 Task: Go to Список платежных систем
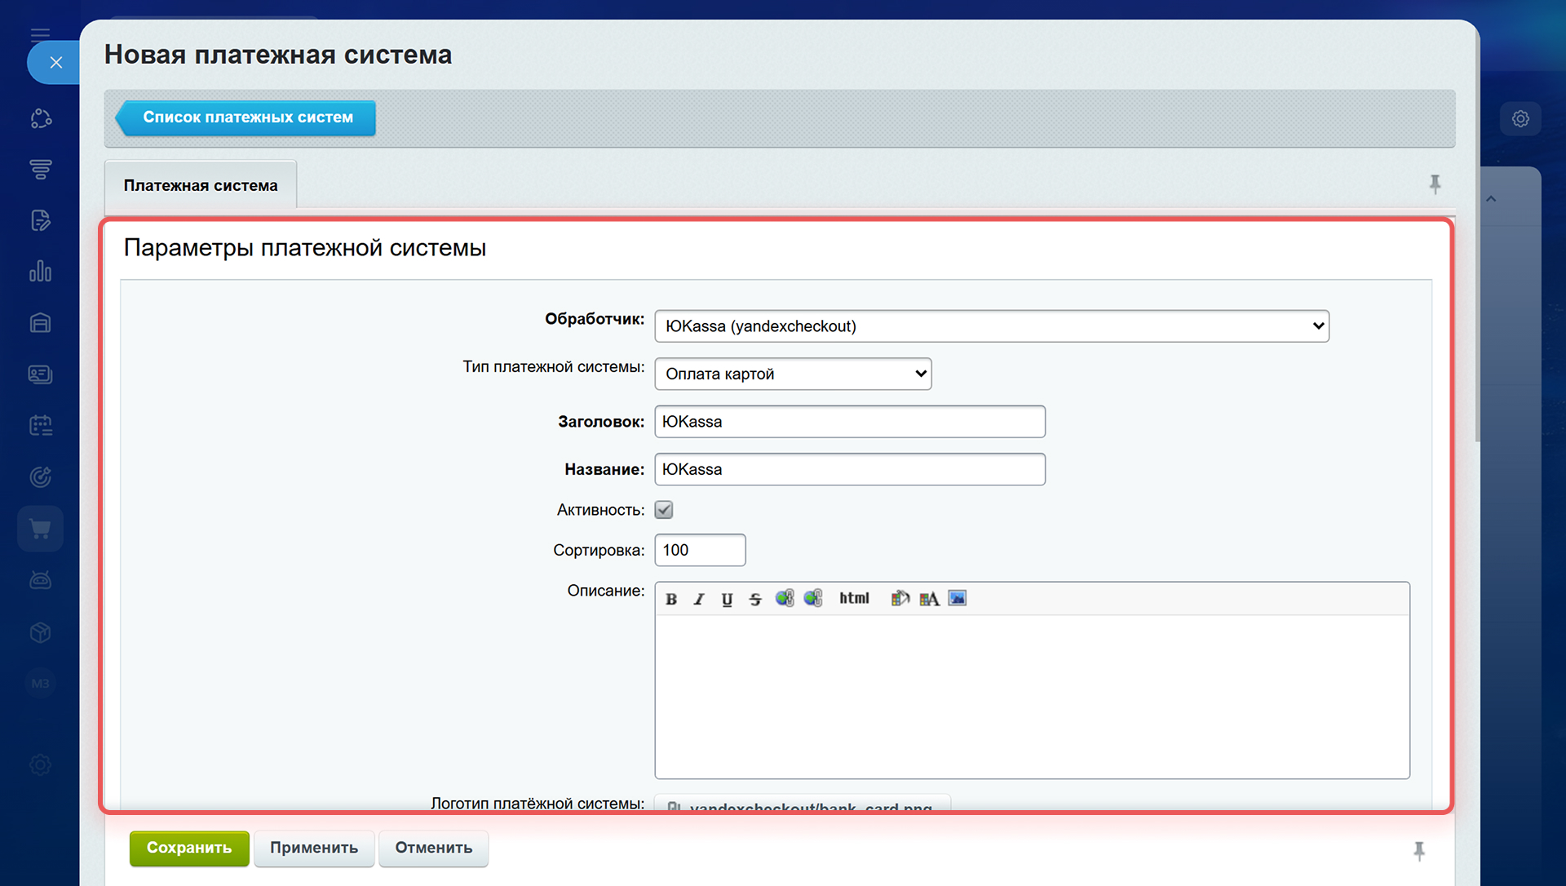click(x=246, y=117)
